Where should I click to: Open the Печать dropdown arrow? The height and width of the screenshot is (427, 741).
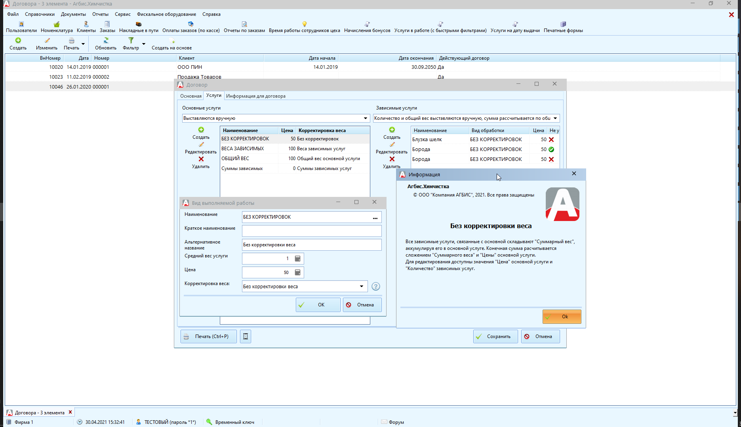(x=83, y=44)
